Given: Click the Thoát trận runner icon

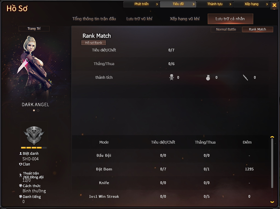Looking at the screenshot, I should coord(21,175).
